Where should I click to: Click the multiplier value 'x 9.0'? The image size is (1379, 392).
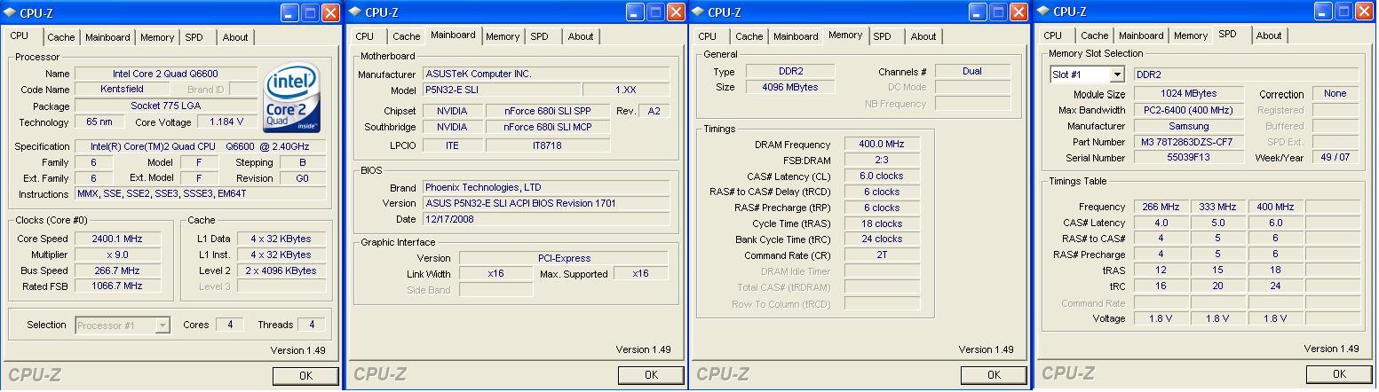tap(116, 255)
